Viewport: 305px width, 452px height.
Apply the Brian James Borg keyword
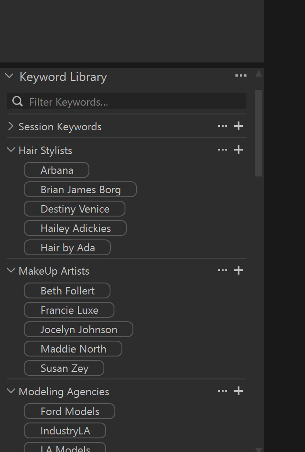click(x=80, y=190)
